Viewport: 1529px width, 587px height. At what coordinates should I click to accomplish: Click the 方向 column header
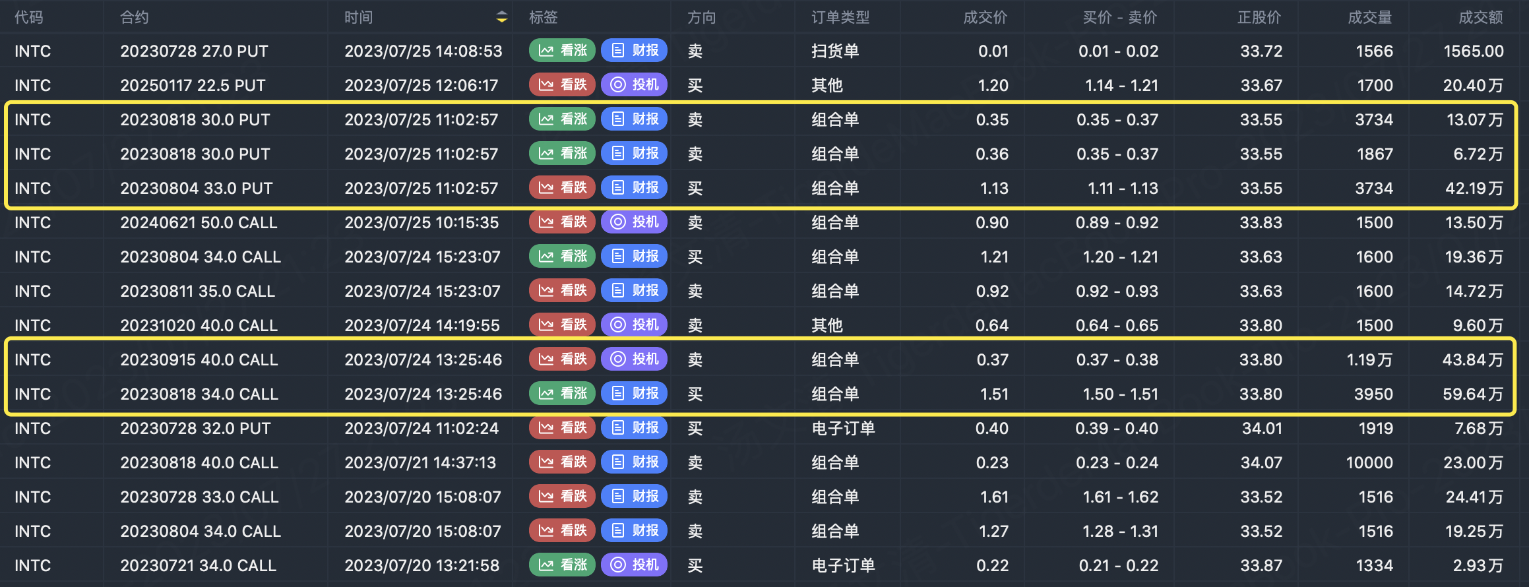[x=702, y=17]
